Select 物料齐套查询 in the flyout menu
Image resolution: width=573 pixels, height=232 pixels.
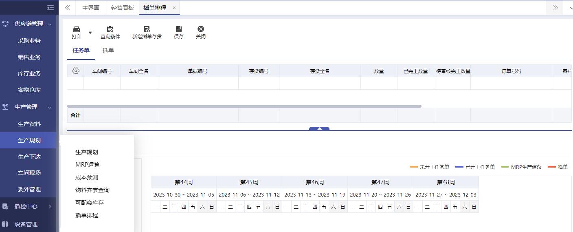tap(92, 190)
